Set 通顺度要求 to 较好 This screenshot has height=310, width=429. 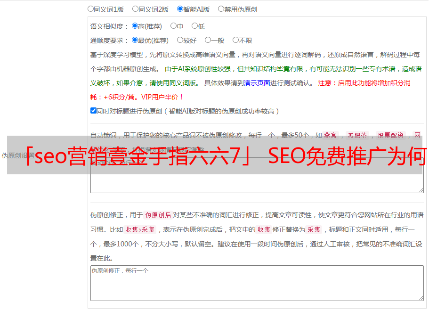180,40
